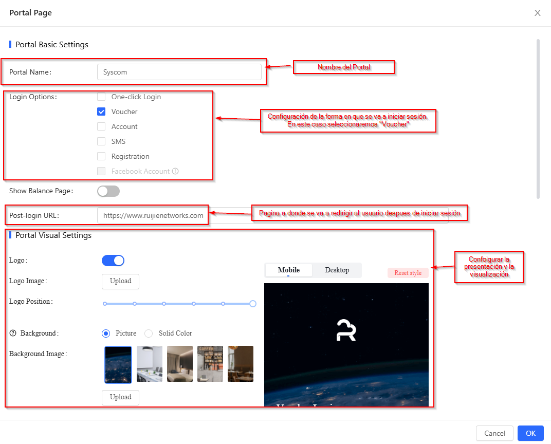This screenshot has height=444, width=551.
Task: Enable the Registration checkbox
Action: click(101, 156)
